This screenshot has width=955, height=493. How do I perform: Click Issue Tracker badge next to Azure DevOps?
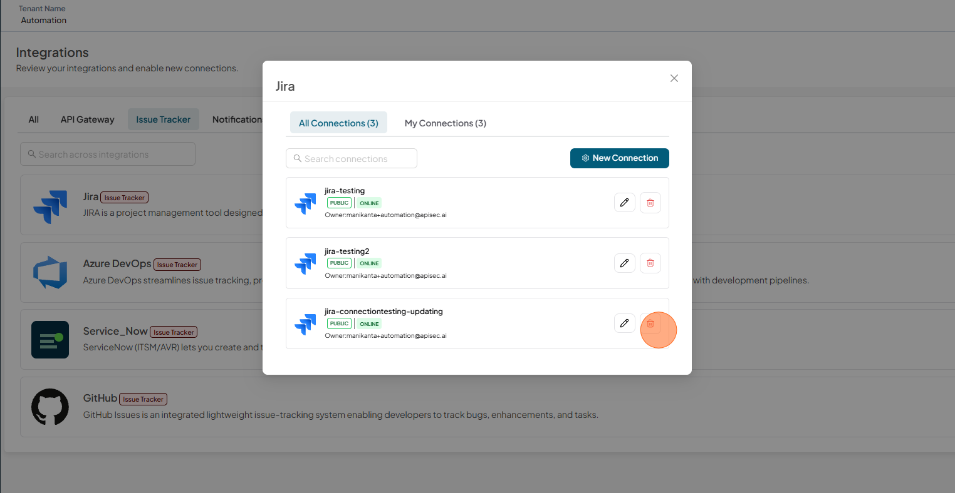tap(177, 265)
